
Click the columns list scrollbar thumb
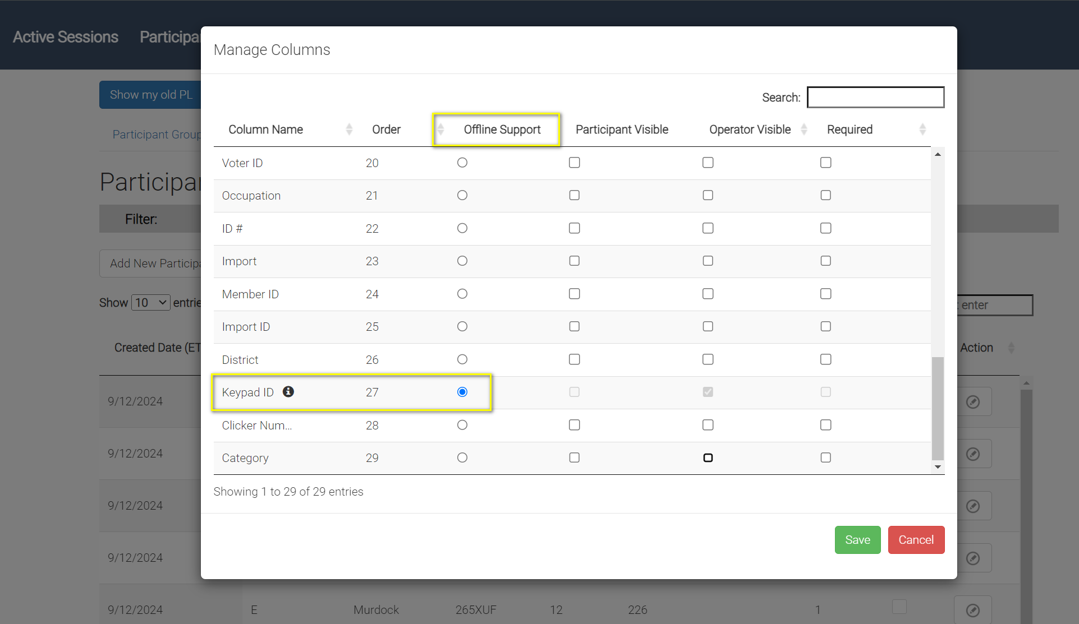point(937,408)
